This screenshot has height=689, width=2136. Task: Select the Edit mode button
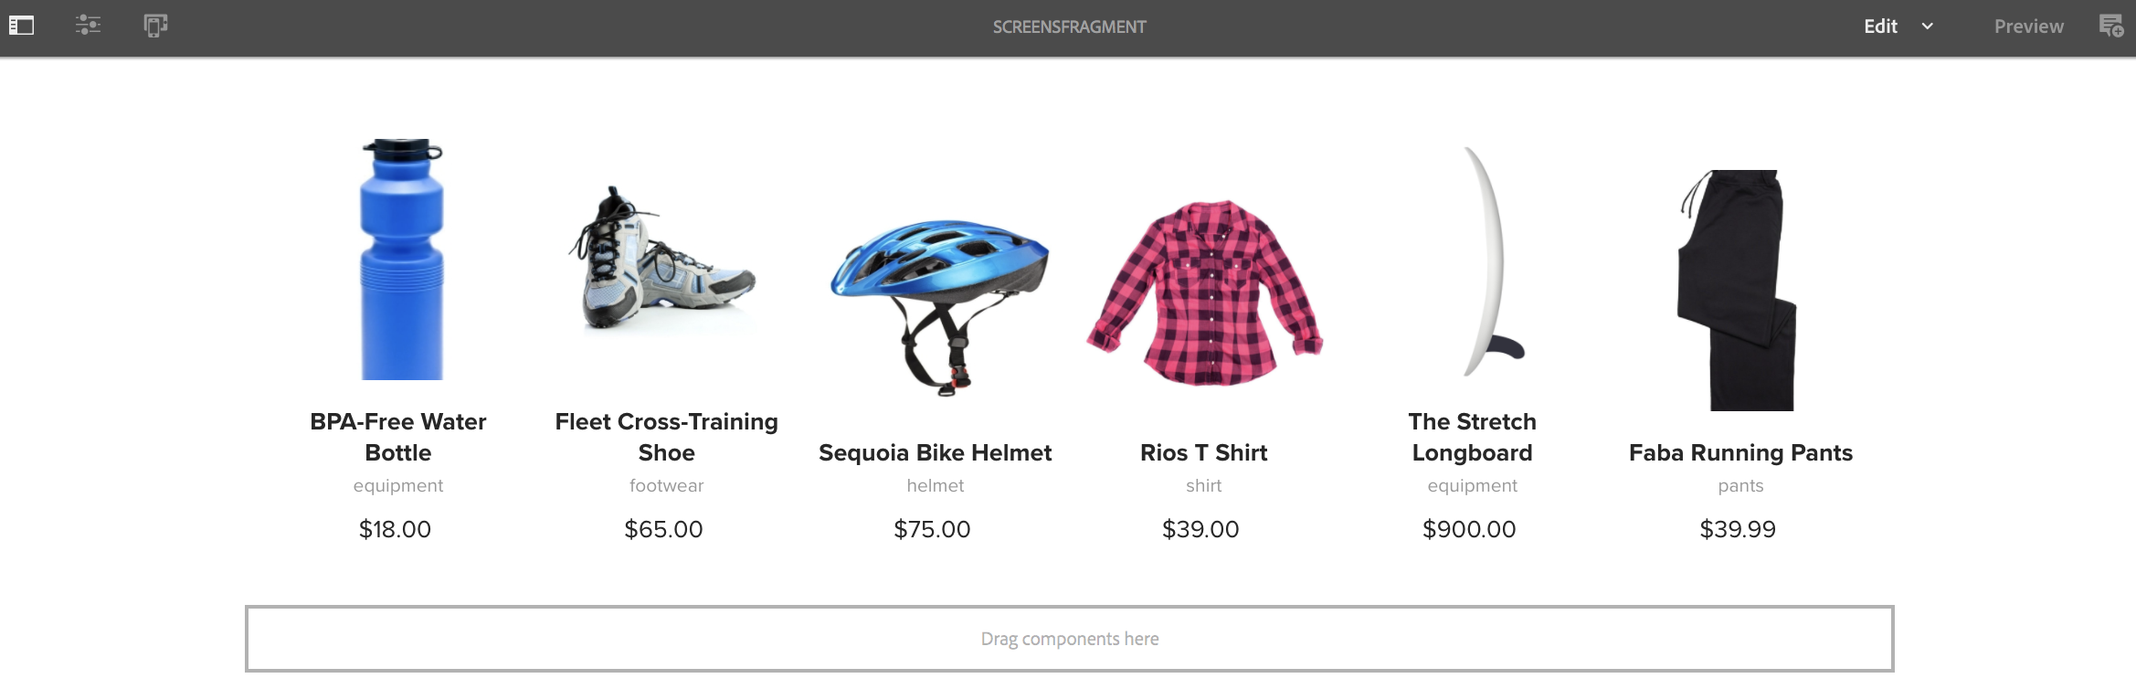1880,26
